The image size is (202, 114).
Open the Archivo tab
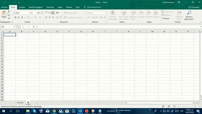click(4, 7)
